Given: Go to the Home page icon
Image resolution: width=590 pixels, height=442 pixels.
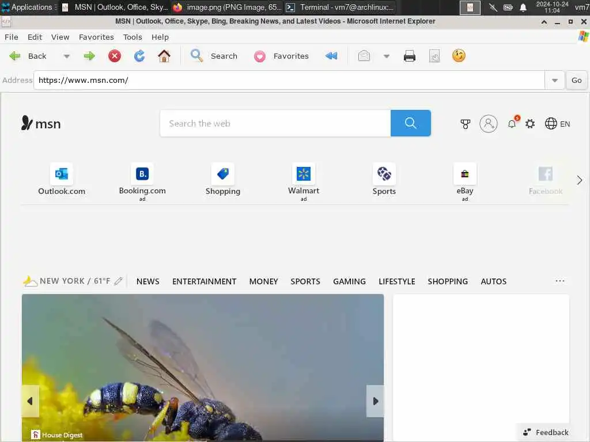Looking at the screenshot, I should coord(164,56).
